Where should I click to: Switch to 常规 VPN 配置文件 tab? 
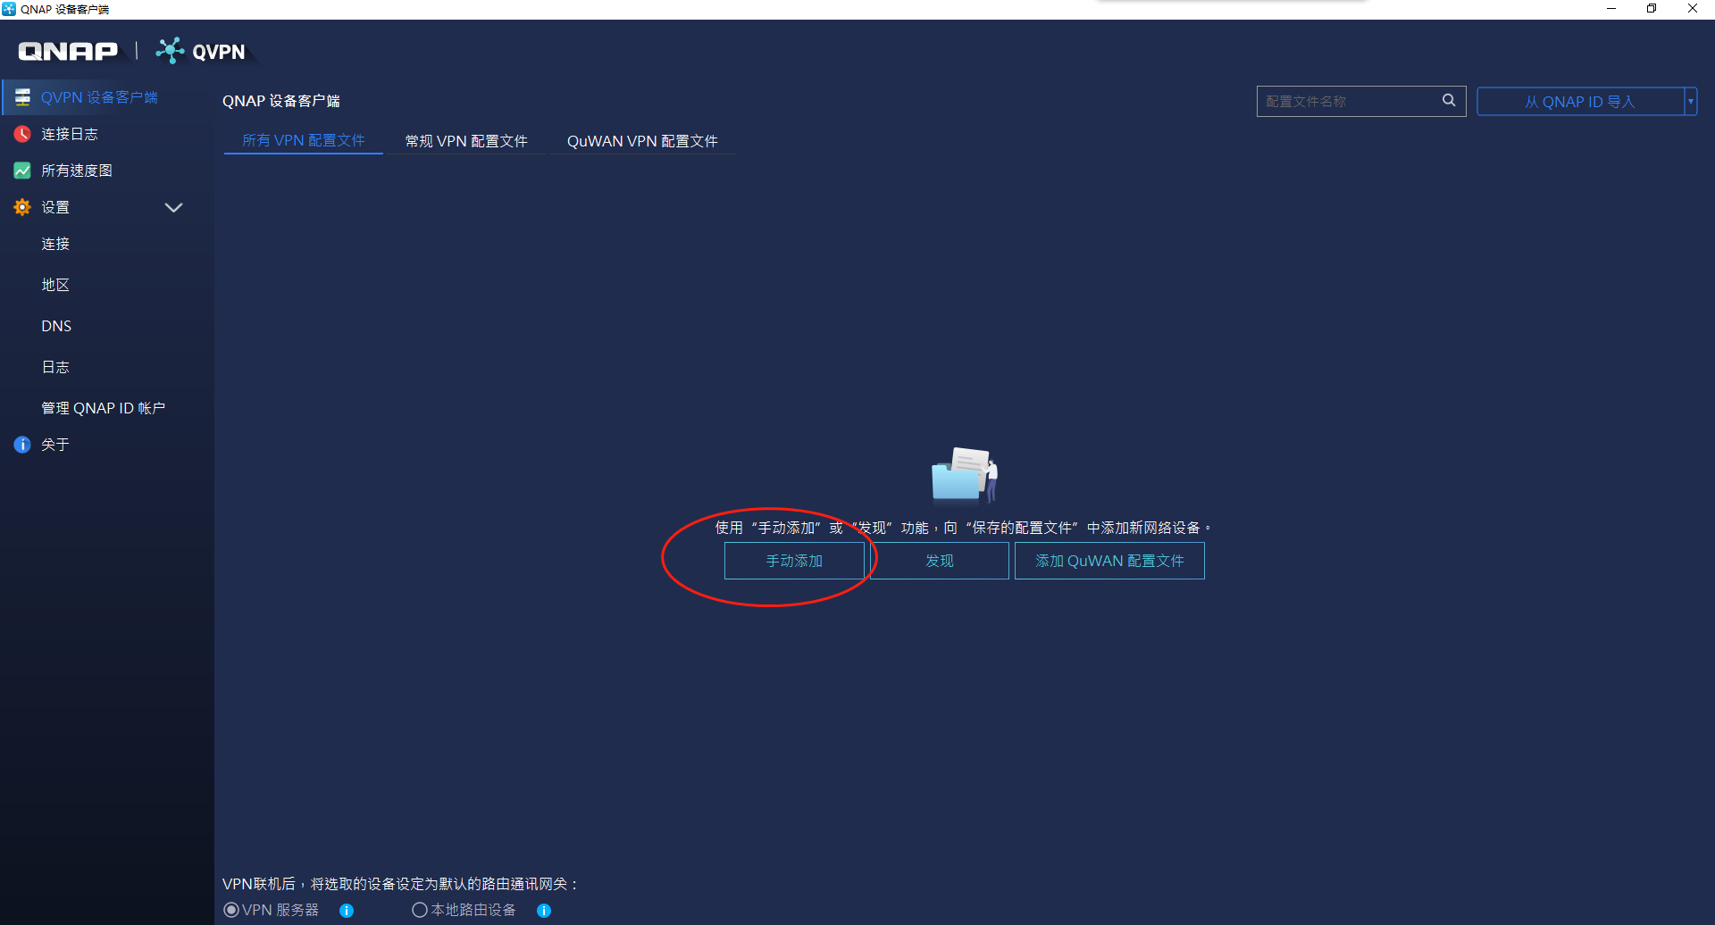pos(465,141)
